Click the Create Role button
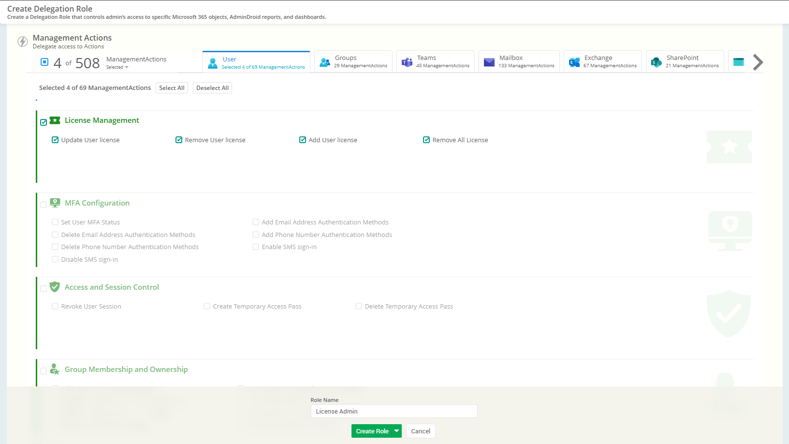The height and width of the screenshot is (444, 789). point(372,431)
